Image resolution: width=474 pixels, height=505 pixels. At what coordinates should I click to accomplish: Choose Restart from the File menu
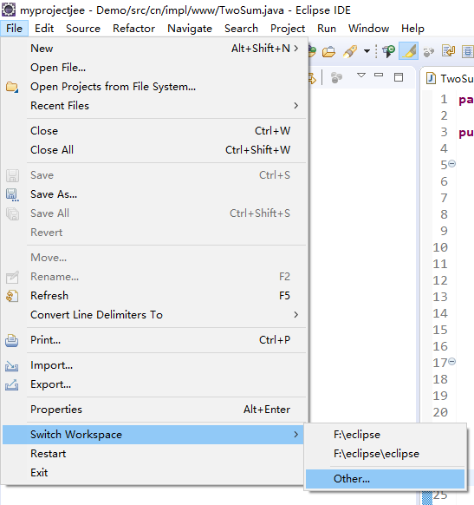[x=153, y=454]
